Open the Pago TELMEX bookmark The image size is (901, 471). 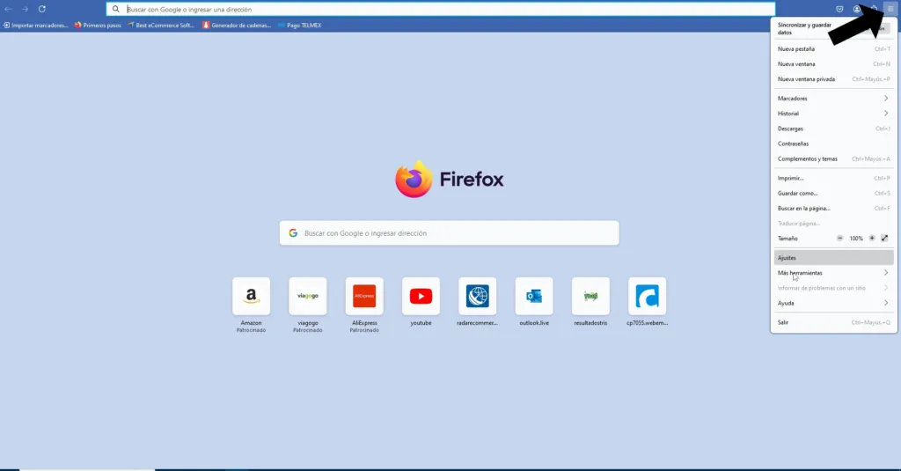(x=299, y=26)
